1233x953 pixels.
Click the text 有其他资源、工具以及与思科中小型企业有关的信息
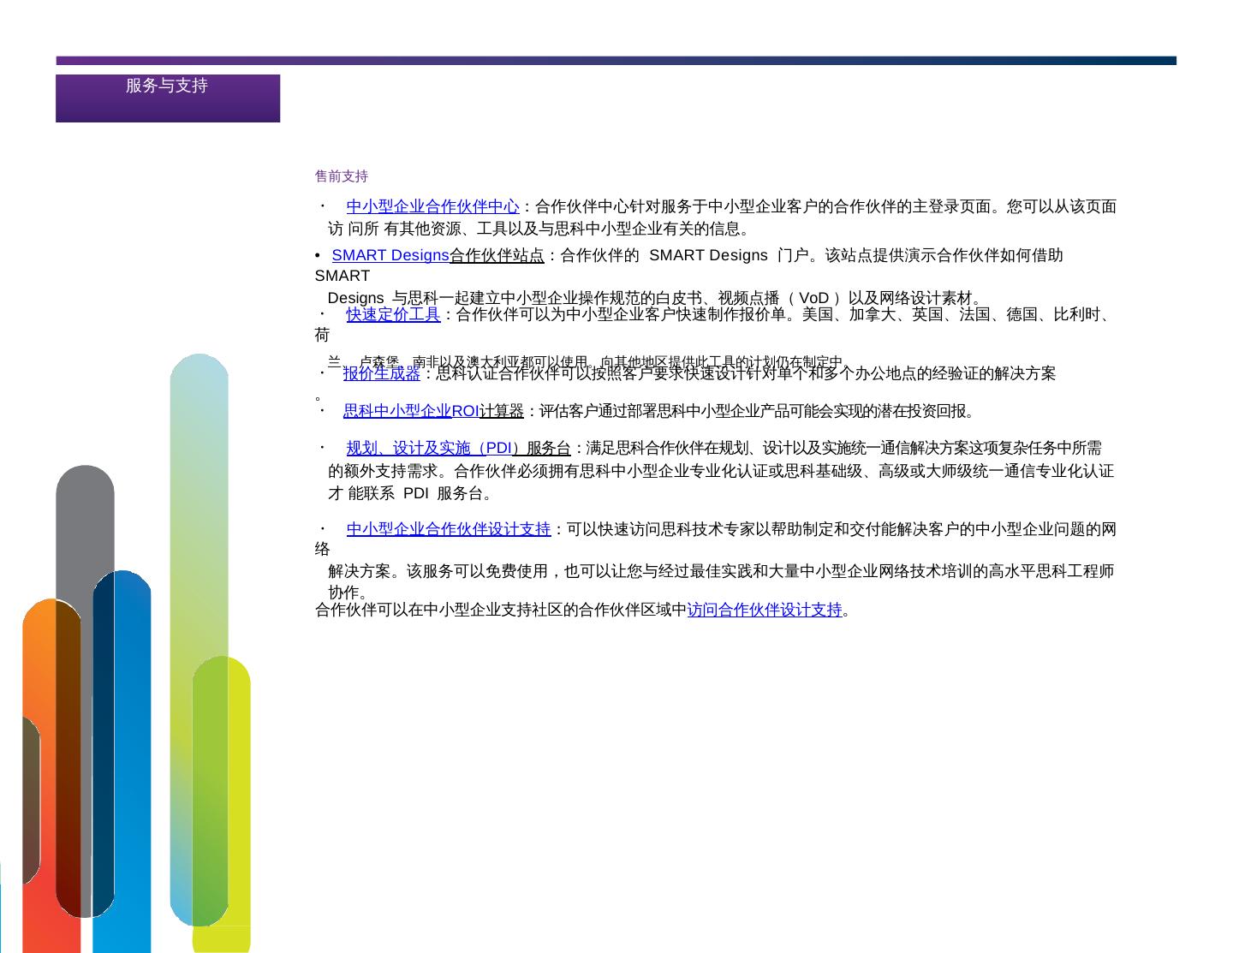tap(563, 229)
